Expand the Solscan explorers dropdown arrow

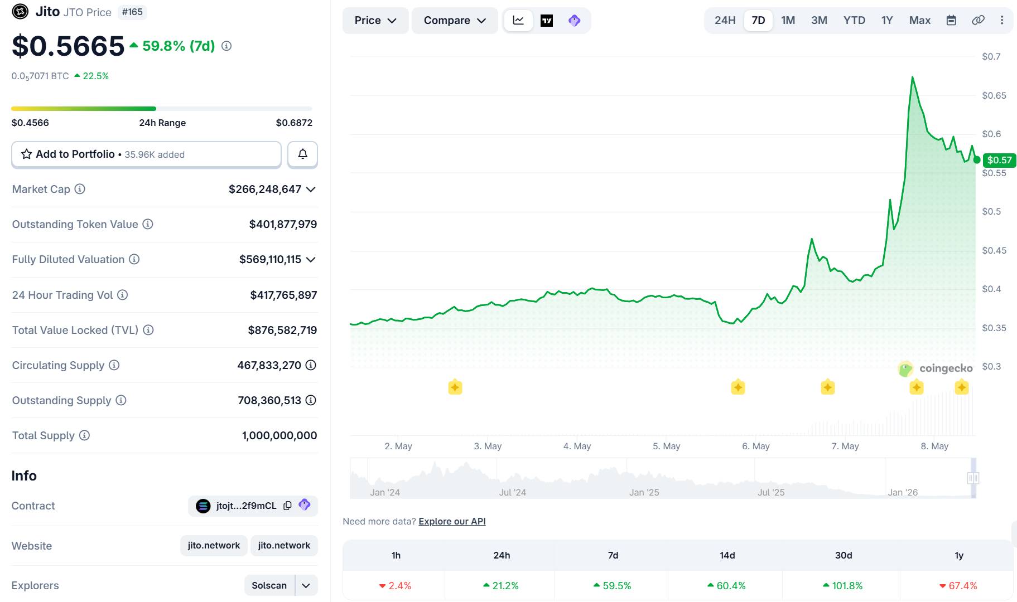pyautogui.click(x=306, y=585)
